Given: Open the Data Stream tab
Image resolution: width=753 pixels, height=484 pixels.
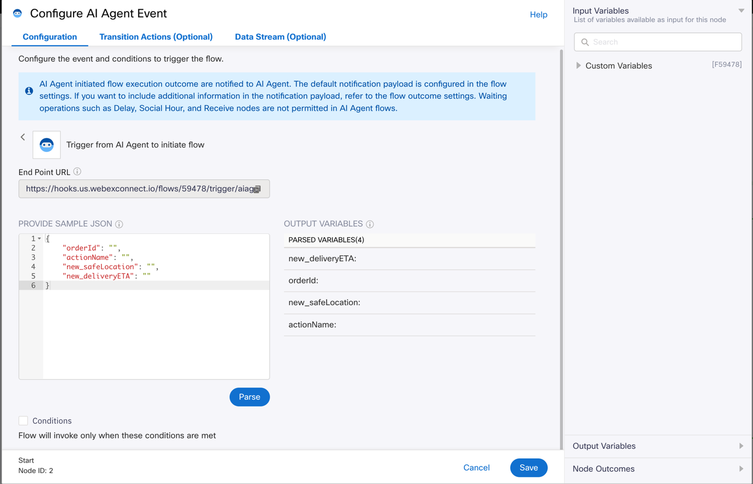Looking at the screenshot, I should pyautogui.click(x=280, y=37).
